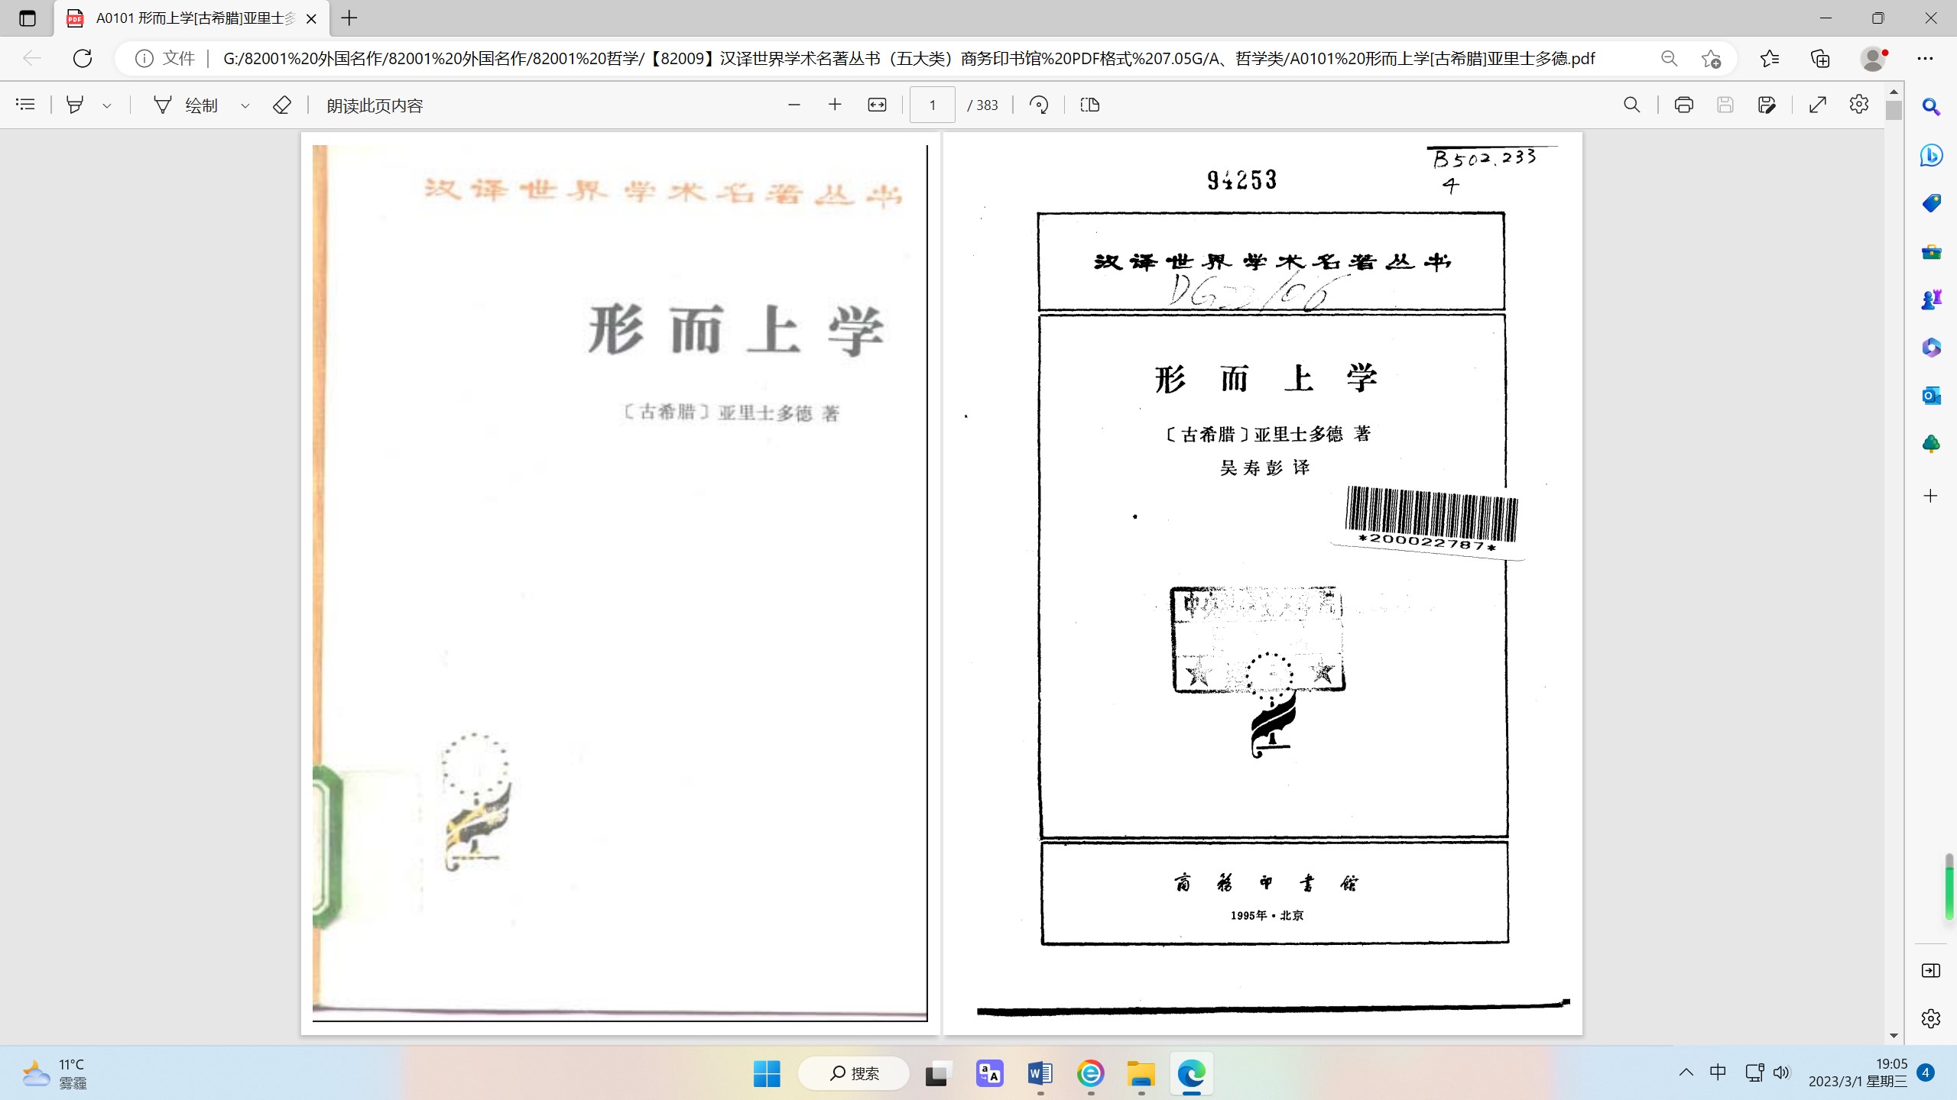Enter full screen mode
Viewport: 1957px width, 1100px height.
[x=1818, y=105]
